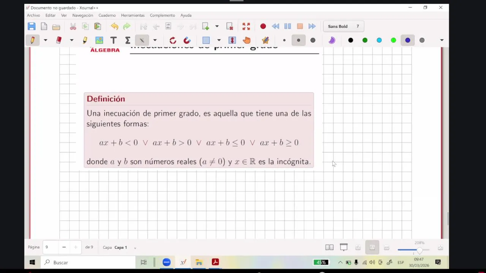The width and height of the screenshot is (486, 273).
Task: Open the Pen tool options dropdown
Action: [x=45, y=40]
